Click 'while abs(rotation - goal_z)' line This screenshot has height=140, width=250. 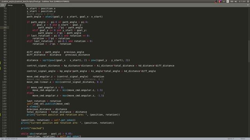[x=47, y=134]
